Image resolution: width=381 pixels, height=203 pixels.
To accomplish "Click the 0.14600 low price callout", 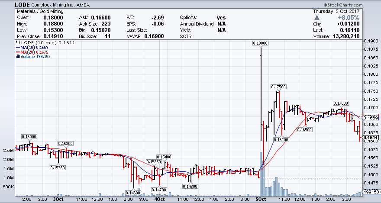I will pyautogui.click(x=133, y=193).
